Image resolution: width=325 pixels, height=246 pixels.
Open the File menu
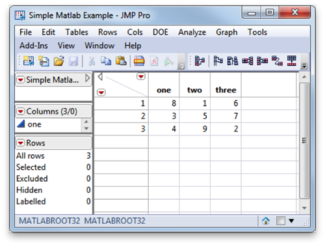(25, 32)
